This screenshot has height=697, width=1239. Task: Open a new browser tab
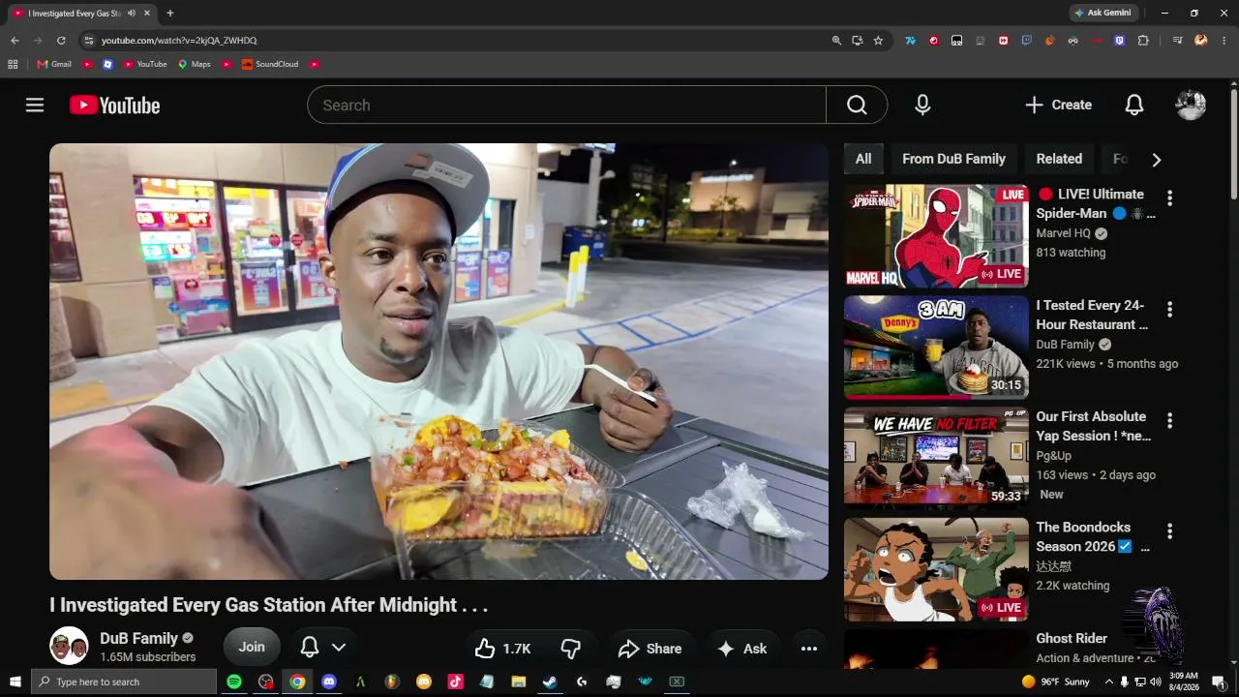[x=170, y=14]
